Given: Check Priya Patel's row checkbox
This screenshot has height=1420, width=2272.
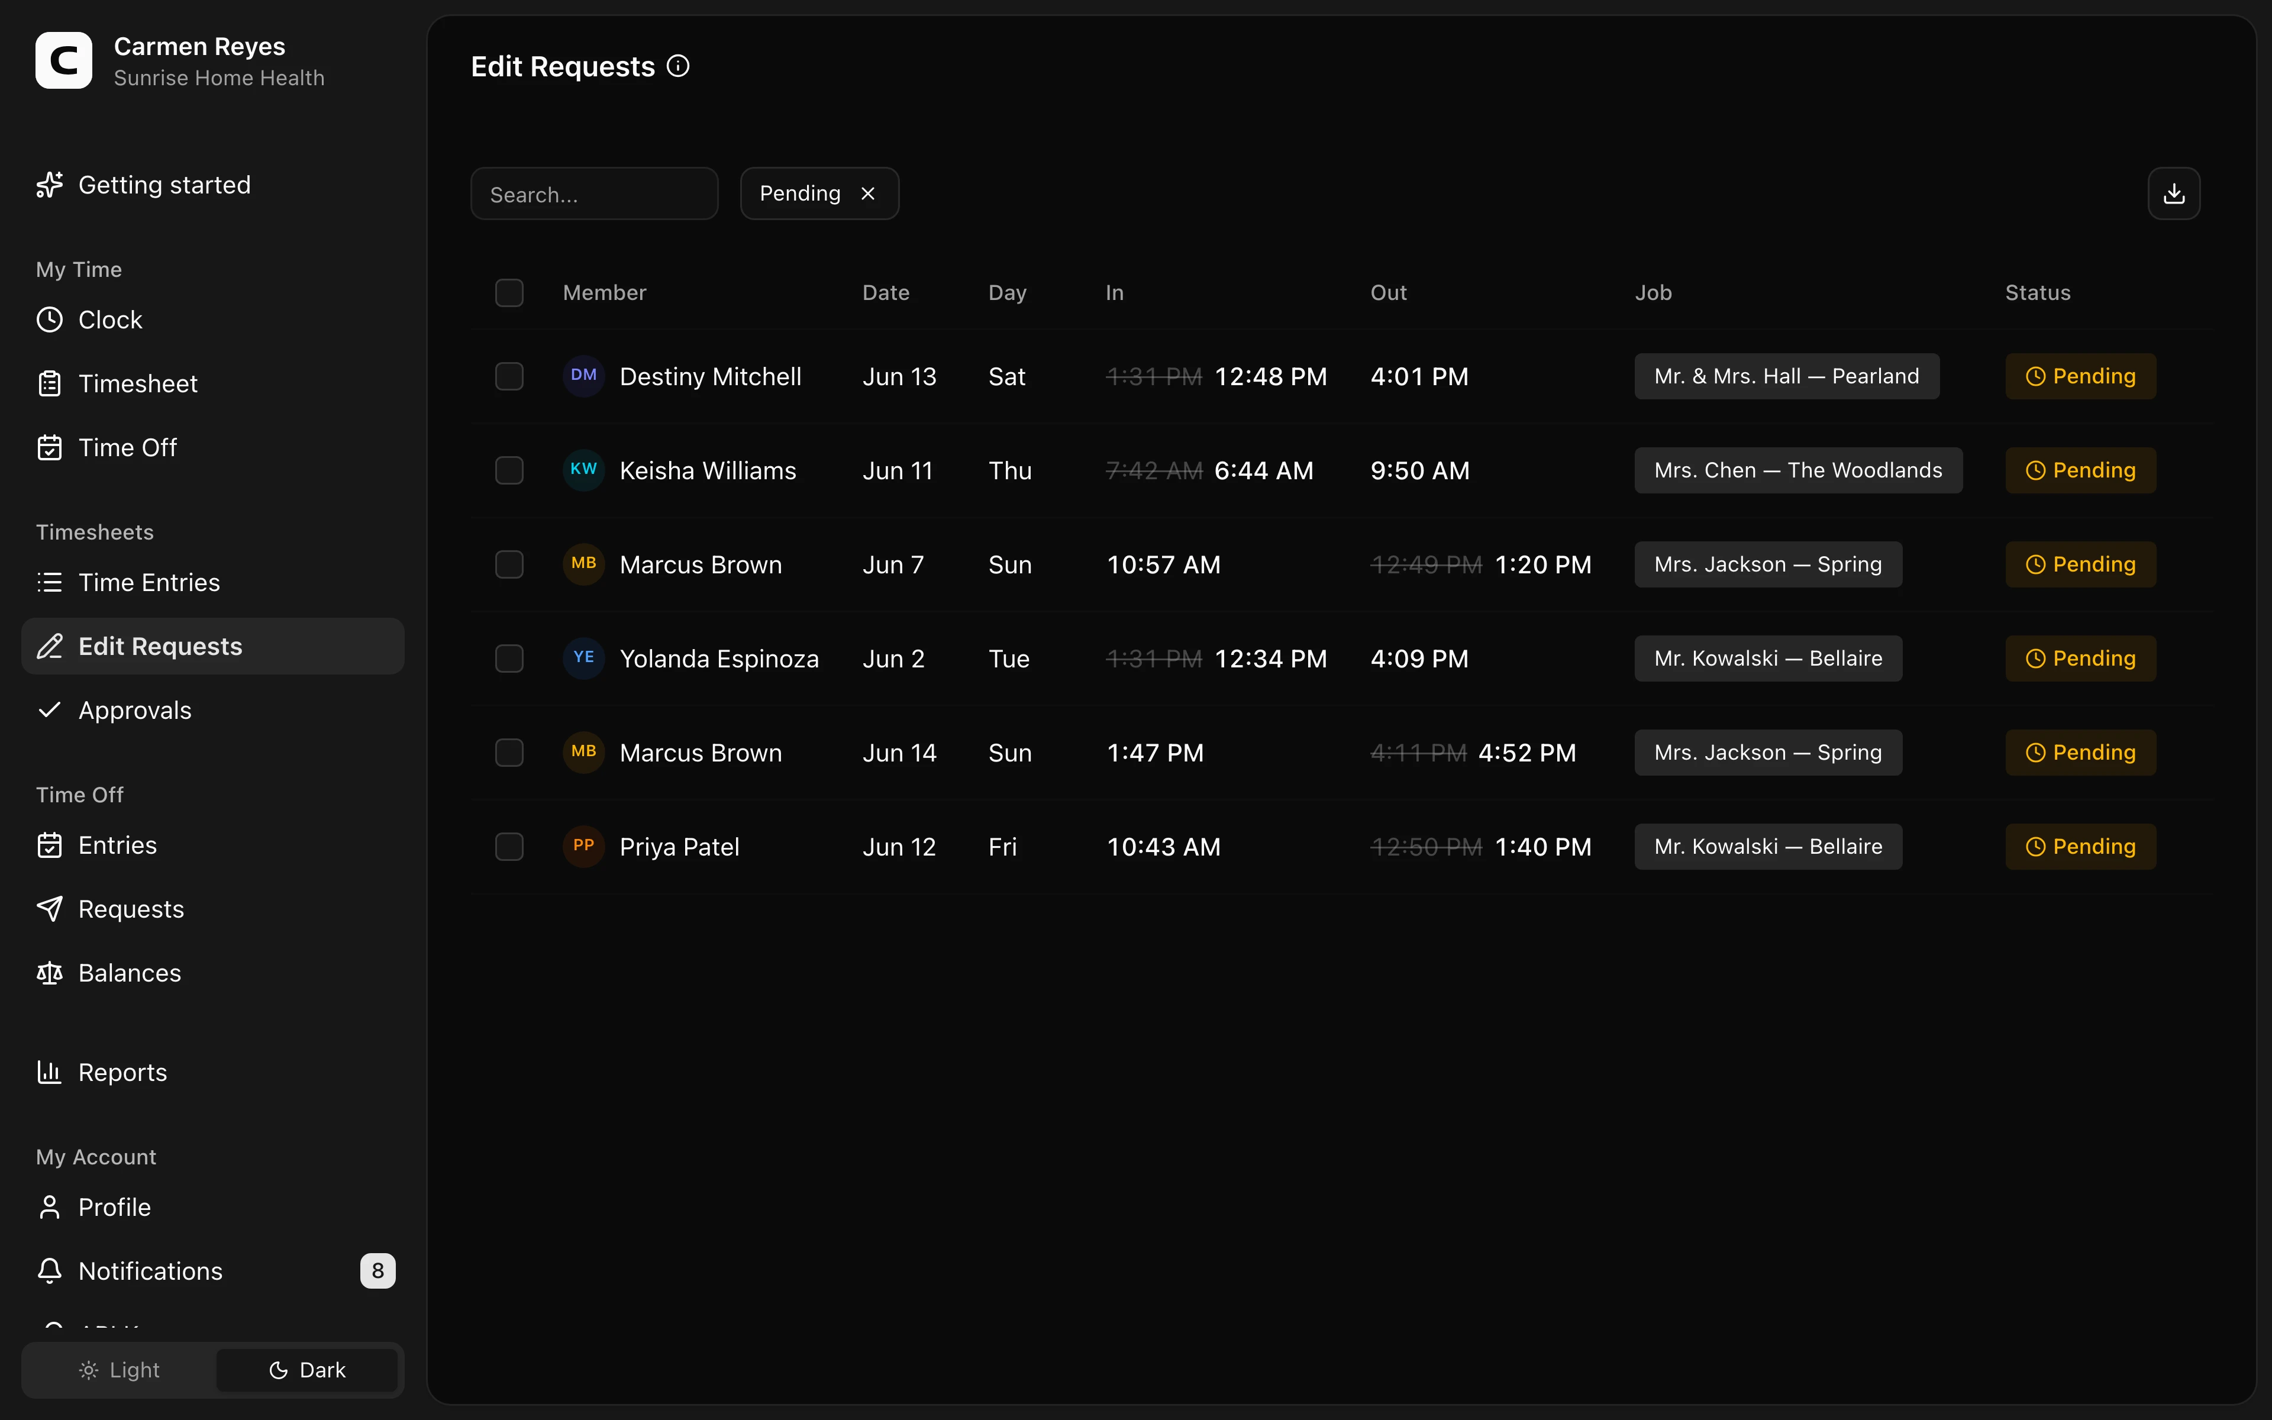Looking at the screenshot, I should coord(509,846).
